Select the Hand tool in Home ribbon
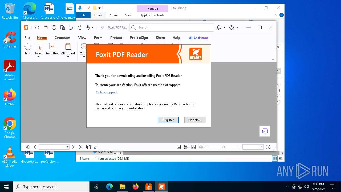This screenshot has height=192, width=341. [x=27, y=49]
